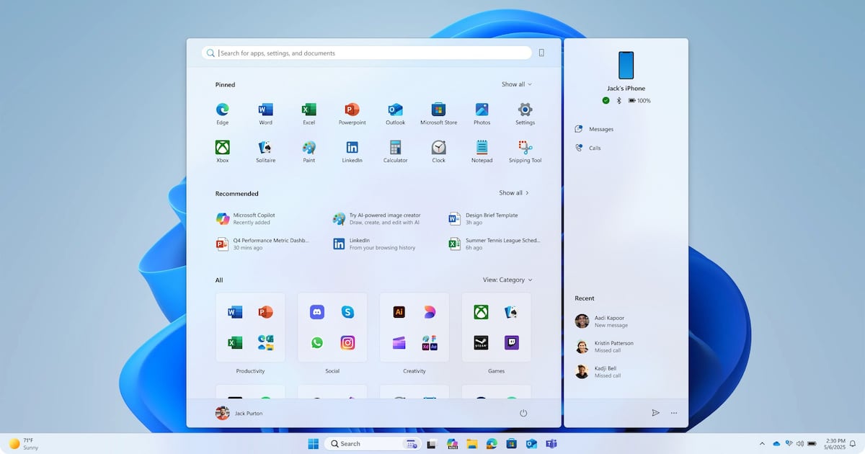
Task: Expand Recommended Show all list
Action: (x=513, y=193)
